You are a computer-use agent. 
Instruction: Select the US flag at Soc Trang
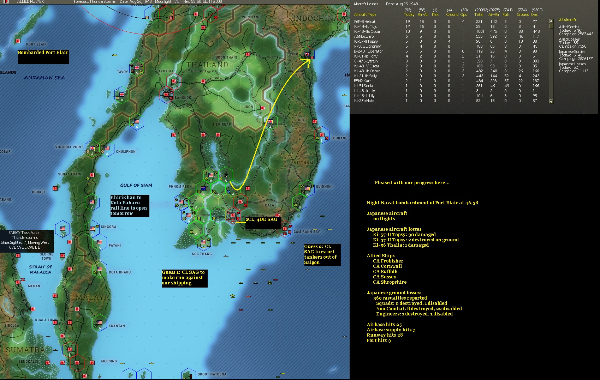tap(203, 242)
